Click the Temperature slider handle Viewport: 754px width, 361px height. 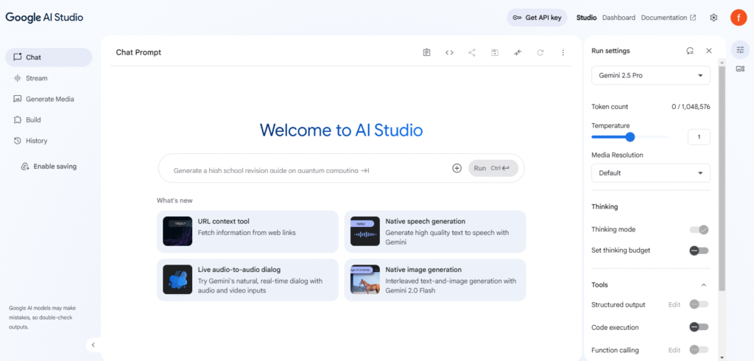(x=630, y=136)
